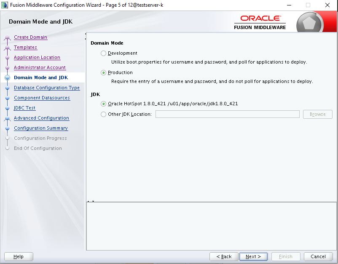Open the Advanced Configuration step
The image size is (338, 264).
(41, 118)
